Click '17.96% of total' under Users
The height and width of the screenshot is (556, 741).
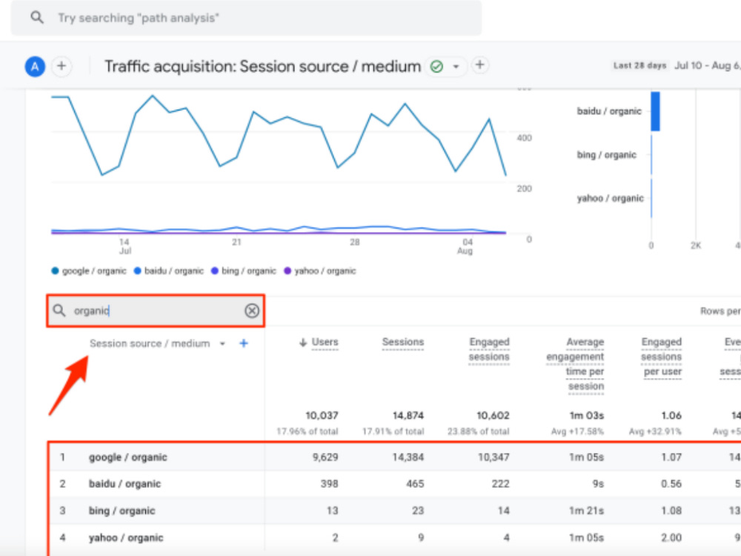[x=308, y=431]
